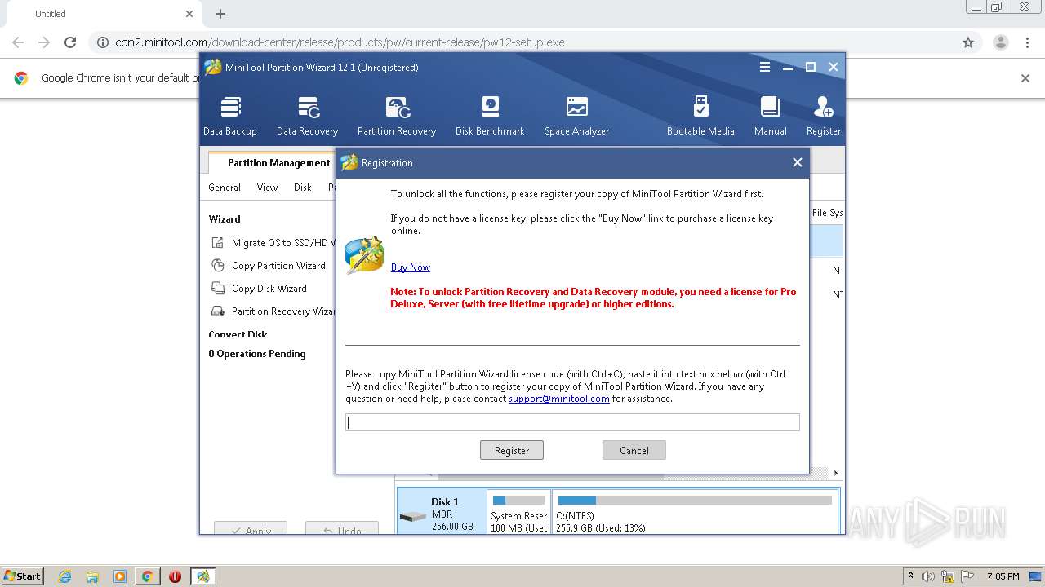1045x587 pixels.
Task: Focus the license code text box
Action: tap(572, 422)
